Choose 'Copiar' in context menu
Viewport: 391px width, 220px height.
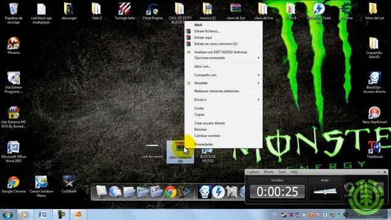click(x=223, y=114)
